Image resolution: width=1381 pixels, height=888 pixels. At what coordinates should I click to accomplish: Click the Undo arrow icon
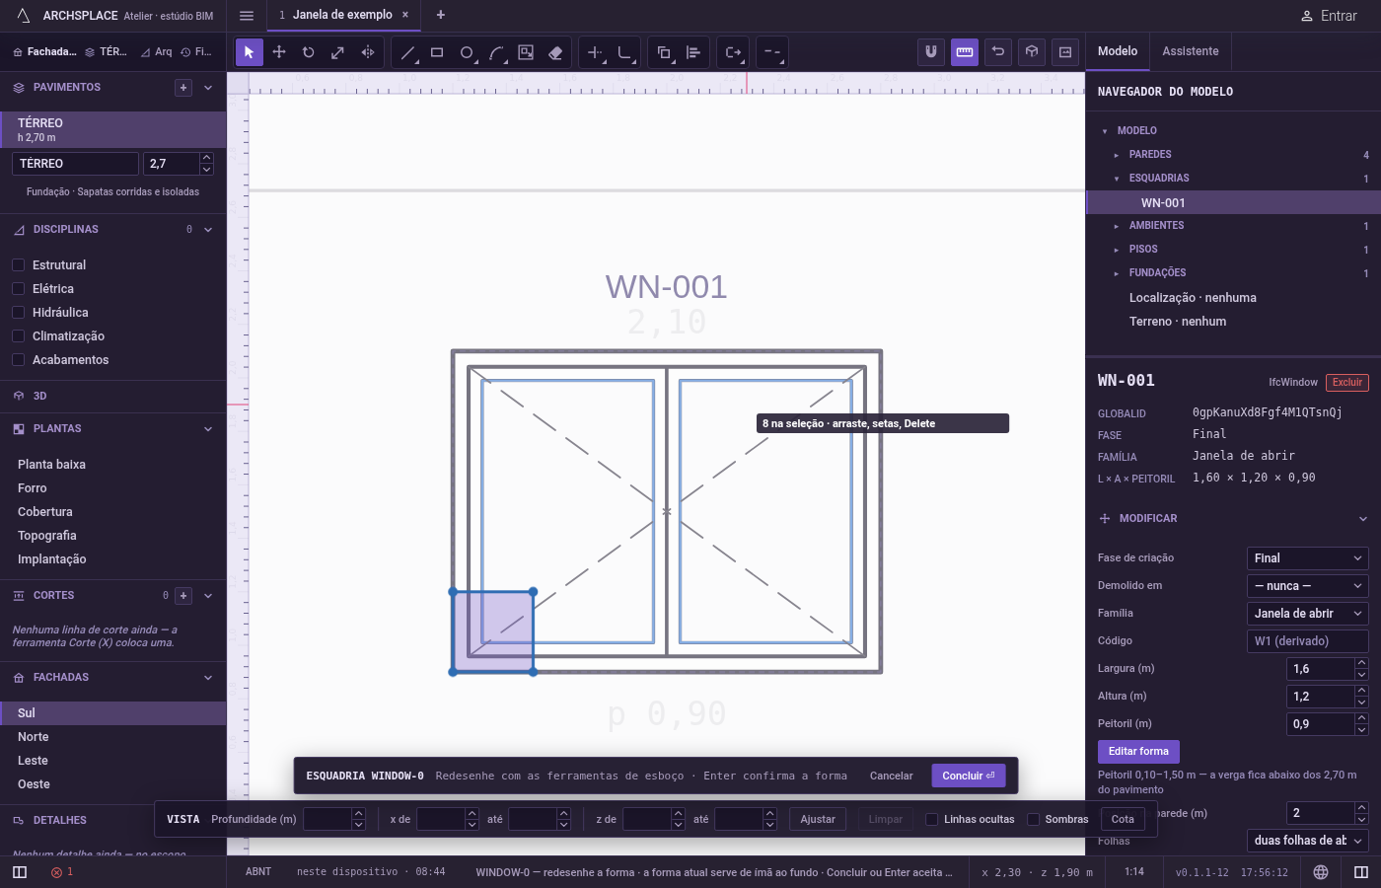(998, 52)
